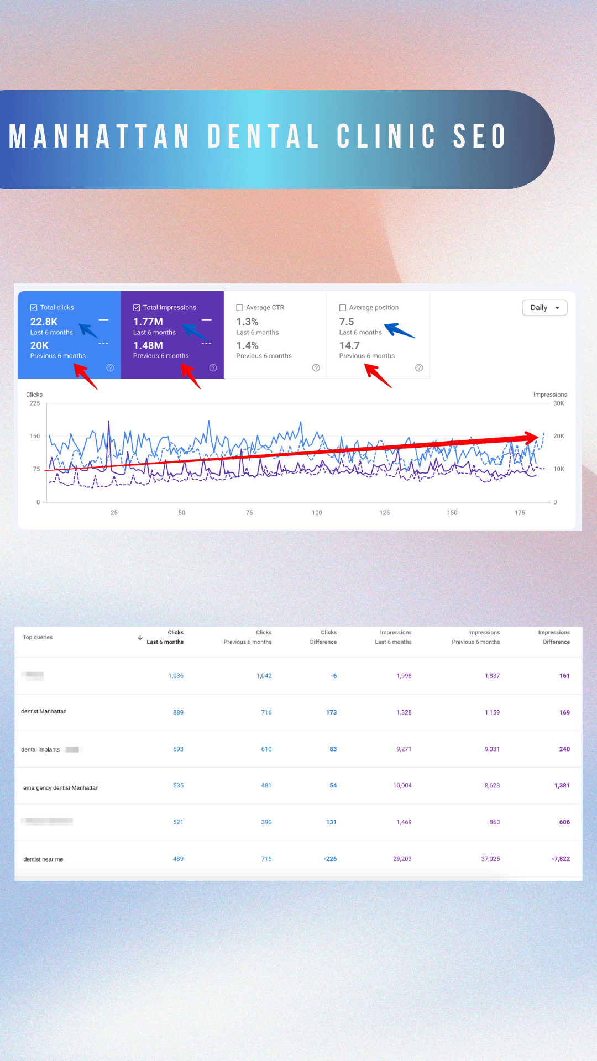Click solid line legend beside 1.77M impressions
This screenshot has width=597, height=1061.
click(207, 320)
